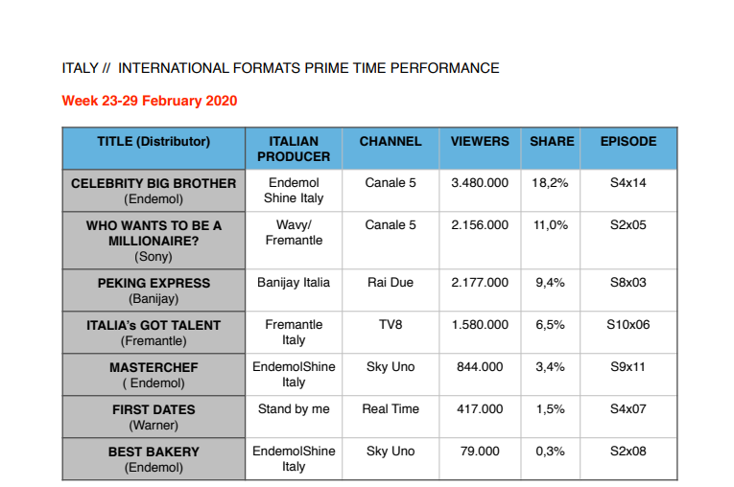Click the share value 11,0%
The height and width of the screenshot is (487, 734).
551,225
